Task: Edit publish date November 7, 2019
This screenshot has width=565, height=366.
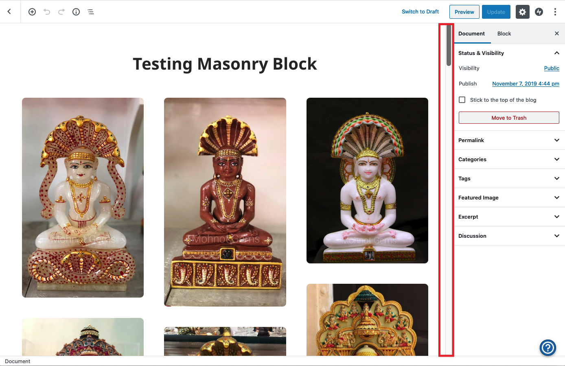Action: (x=526, y=83)
